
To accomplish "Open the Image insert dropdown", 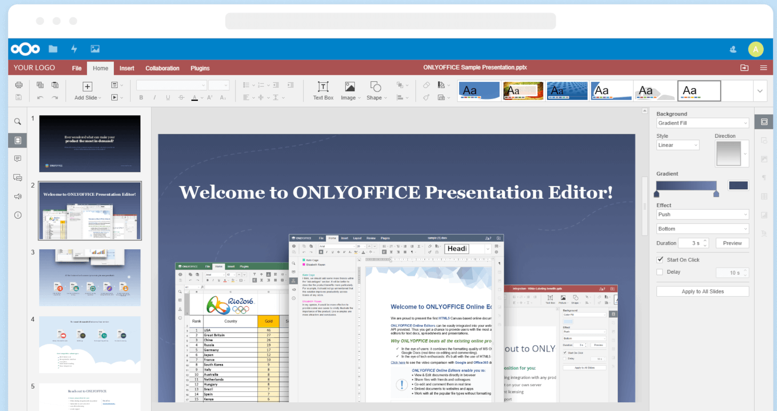I will pyautogui.click(x=350, y=91).
